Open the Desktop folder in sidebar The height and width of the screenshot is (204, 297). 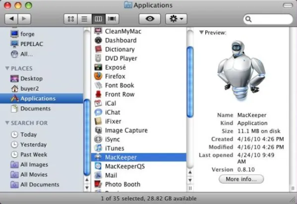coord(31,79)
